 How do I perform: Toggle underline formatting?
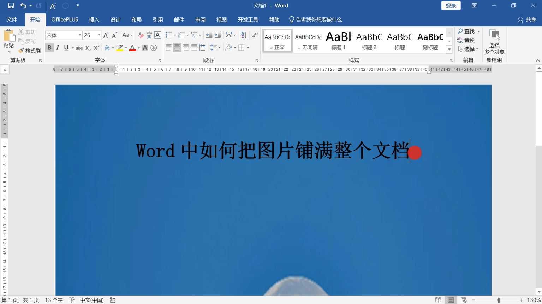click(x=66, y=48)
